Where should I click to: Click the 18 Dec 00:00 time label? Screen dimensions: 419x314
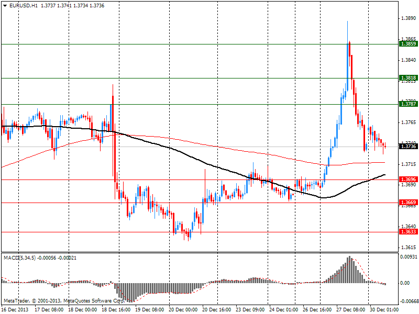[83, 310]
